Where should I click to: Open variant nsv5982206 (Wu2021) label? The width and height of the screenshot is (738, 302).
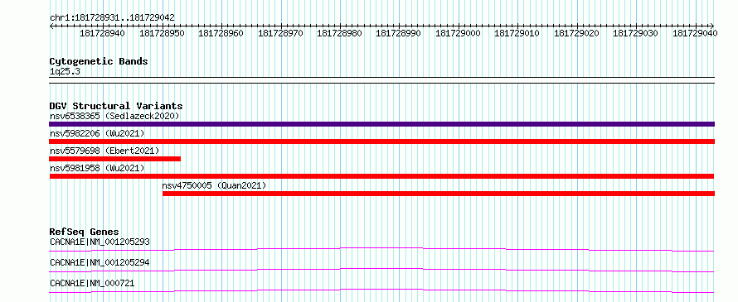pyautogui.click(x=97, y=133)
